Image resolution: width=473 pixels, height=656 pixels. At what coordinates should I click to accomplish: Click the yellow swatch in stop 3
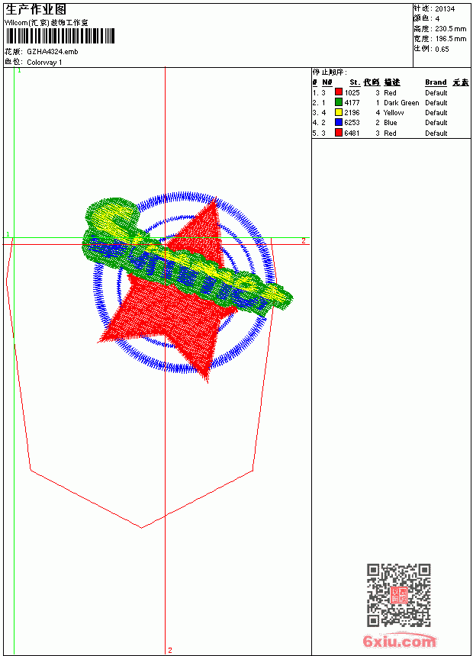[339, 112]
